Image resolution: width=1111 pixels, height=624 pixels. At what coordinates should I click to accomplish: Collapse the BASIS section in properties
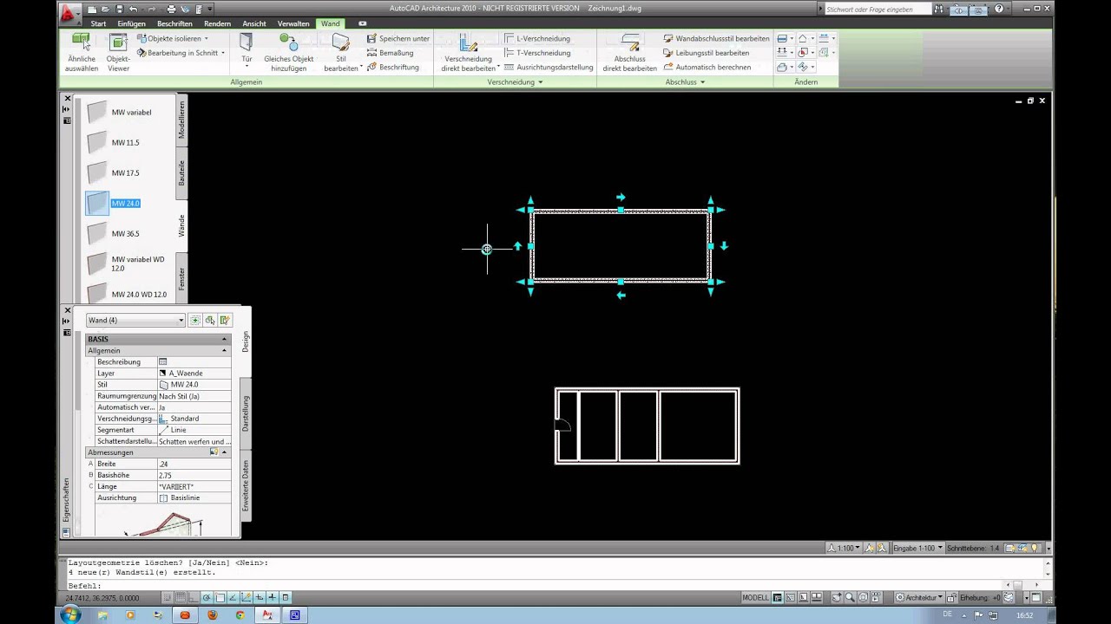coord(224,339)
